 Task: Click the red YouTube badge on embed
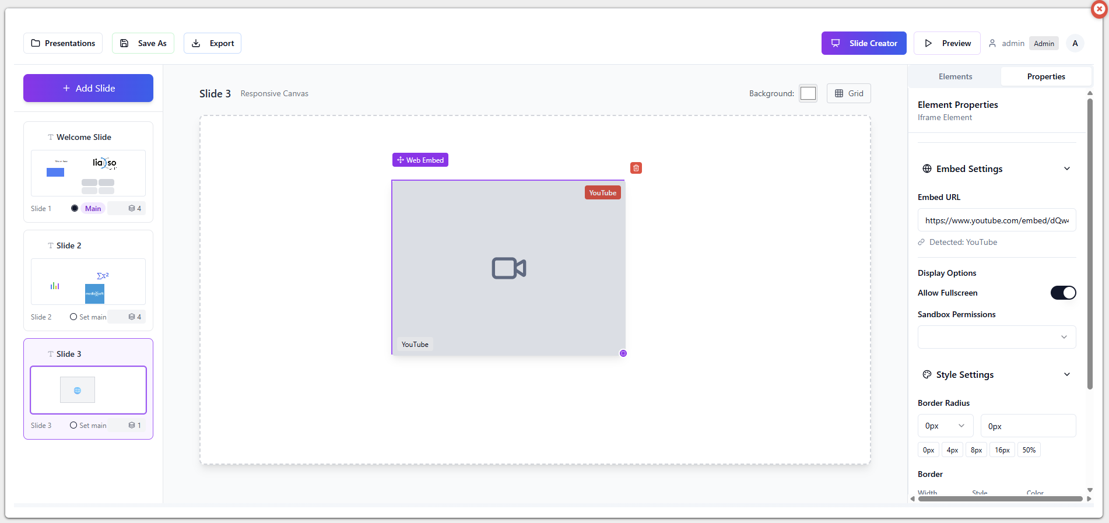click(602, 193)
